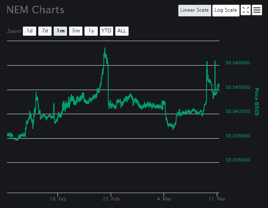The height and width of the screenshot is (208, 268).
Task: Open the fullscreen chart view icon
Action: 246,10
